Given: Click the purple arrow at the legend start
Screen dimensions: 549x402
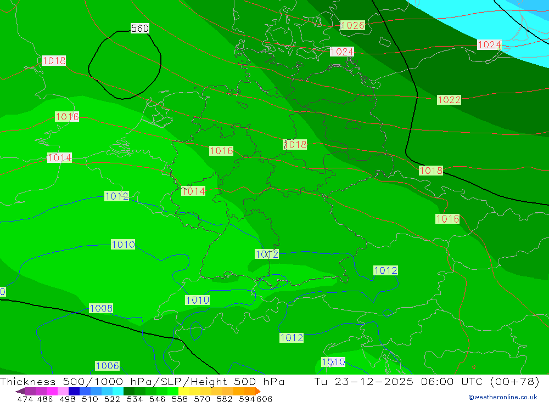Looking at the screenshot, I should 20,391.
